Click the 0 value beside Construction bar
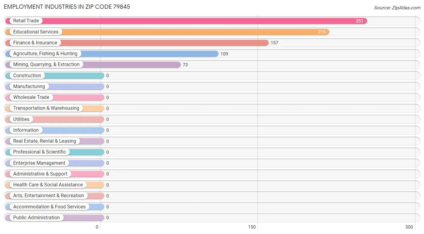This screenshot has height=234, width=424. pos(107,76)
